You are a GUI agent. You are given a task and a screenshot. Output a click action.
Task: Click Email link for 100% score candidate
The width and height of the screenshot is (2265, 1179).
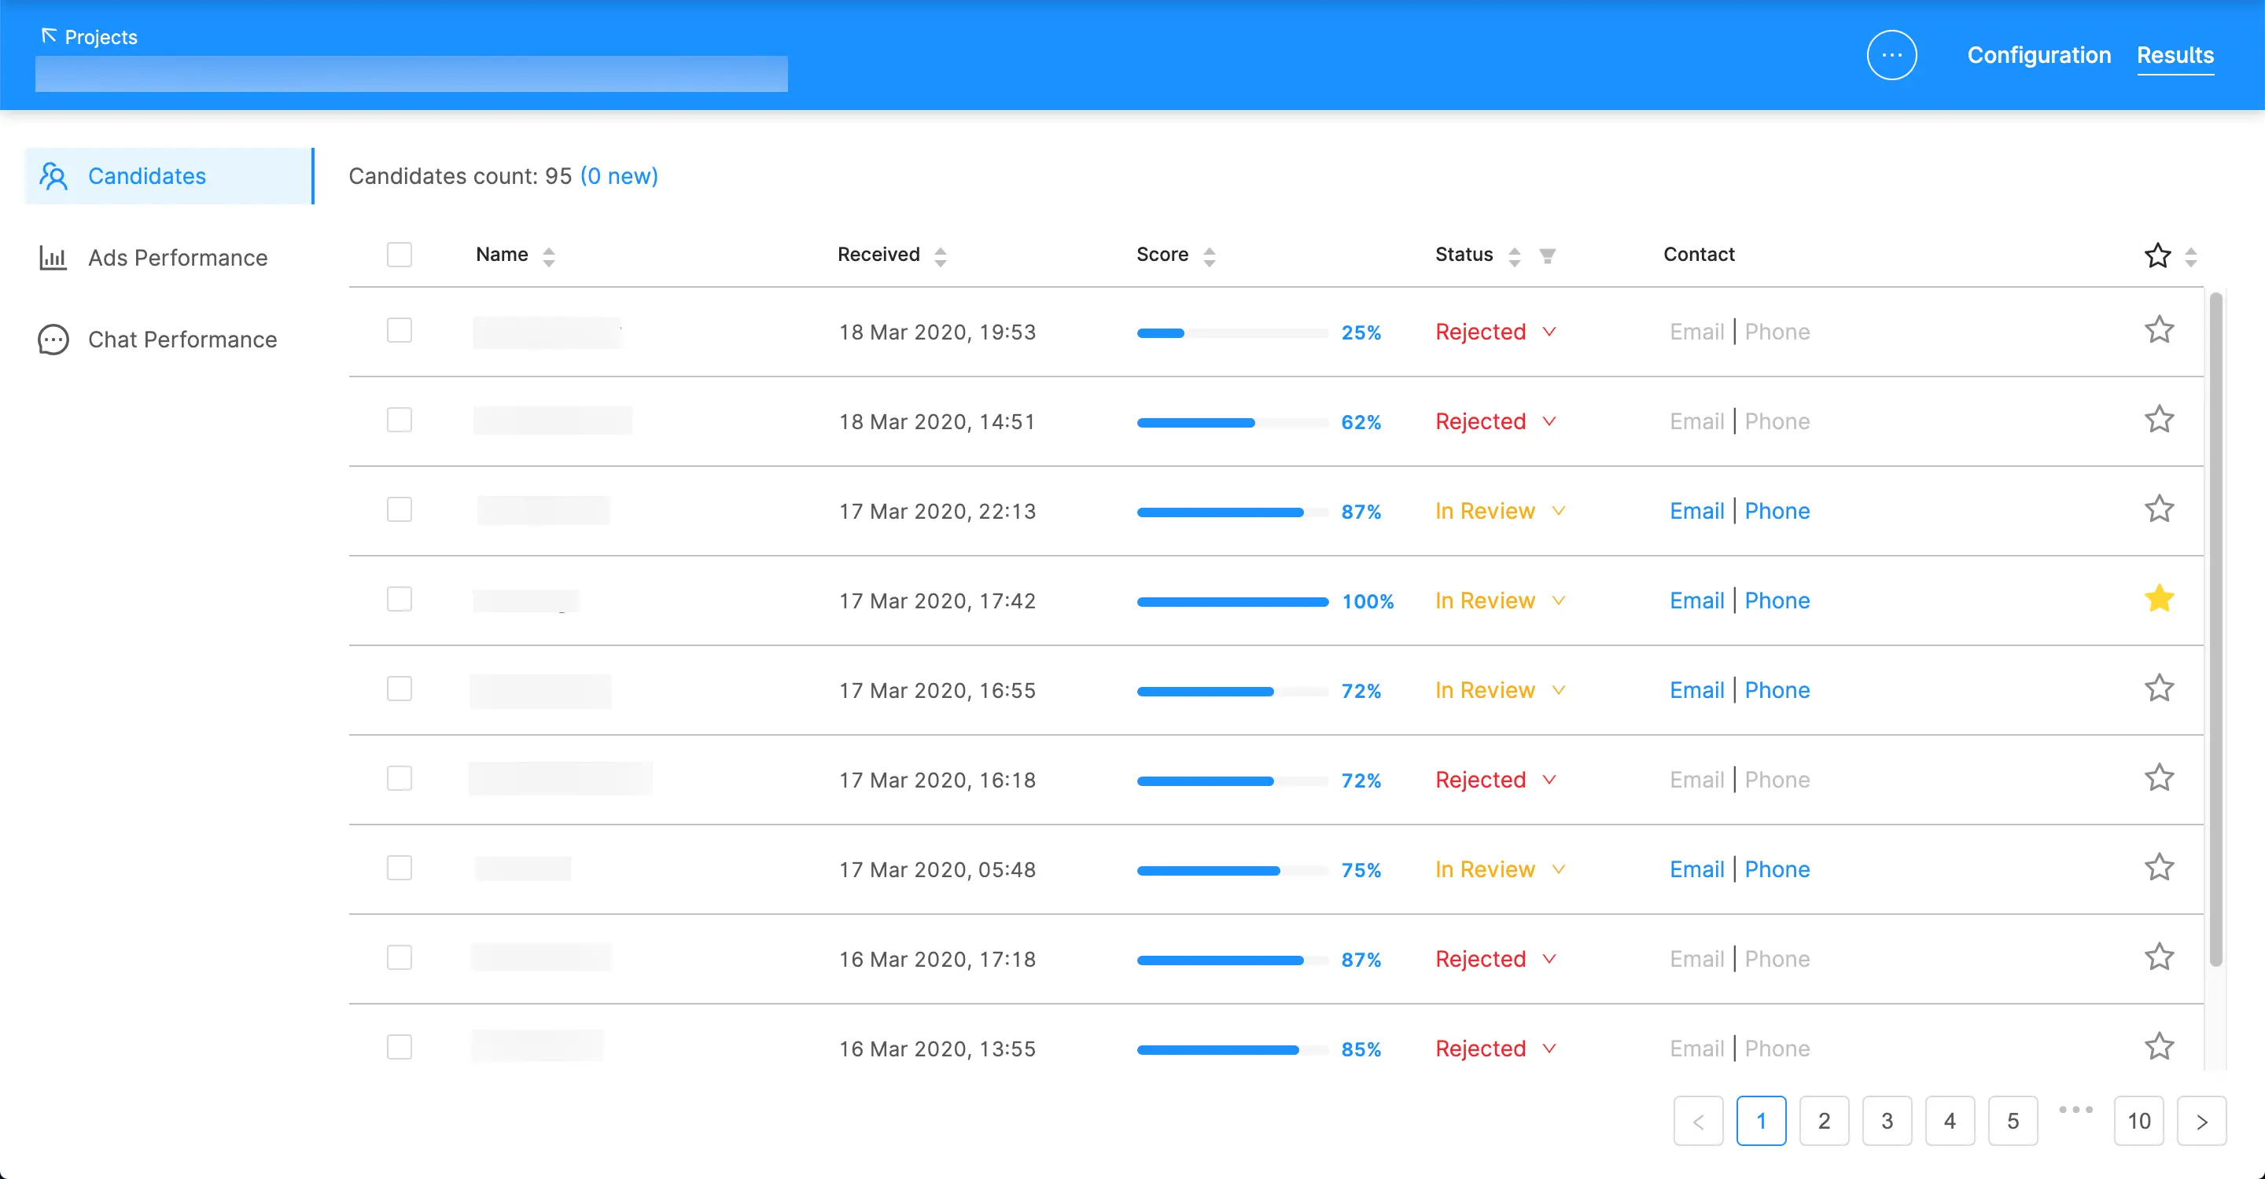click(1696, 600)
